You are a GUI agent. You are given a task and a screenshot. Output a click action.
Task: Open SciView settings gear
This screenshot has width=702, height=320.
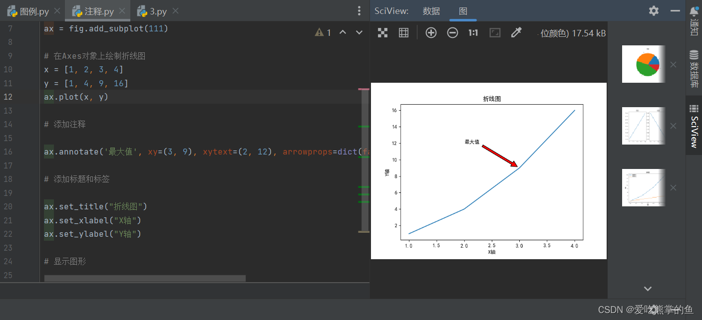point(654,11)
